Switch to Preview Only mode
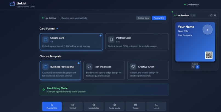The width and height of the screenshot is (221, 112). (159, 18)
